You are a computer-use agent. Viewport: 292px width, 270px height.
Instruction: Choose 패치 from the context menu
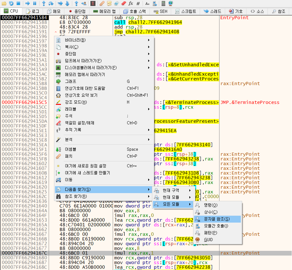coord(104,156)
